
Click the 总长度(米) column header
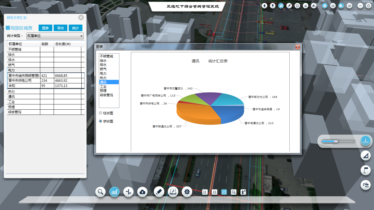pos(67,44)
